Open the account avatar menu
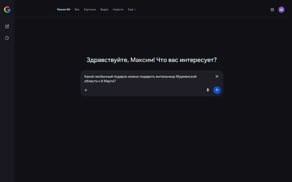 (x=281, y=10)
